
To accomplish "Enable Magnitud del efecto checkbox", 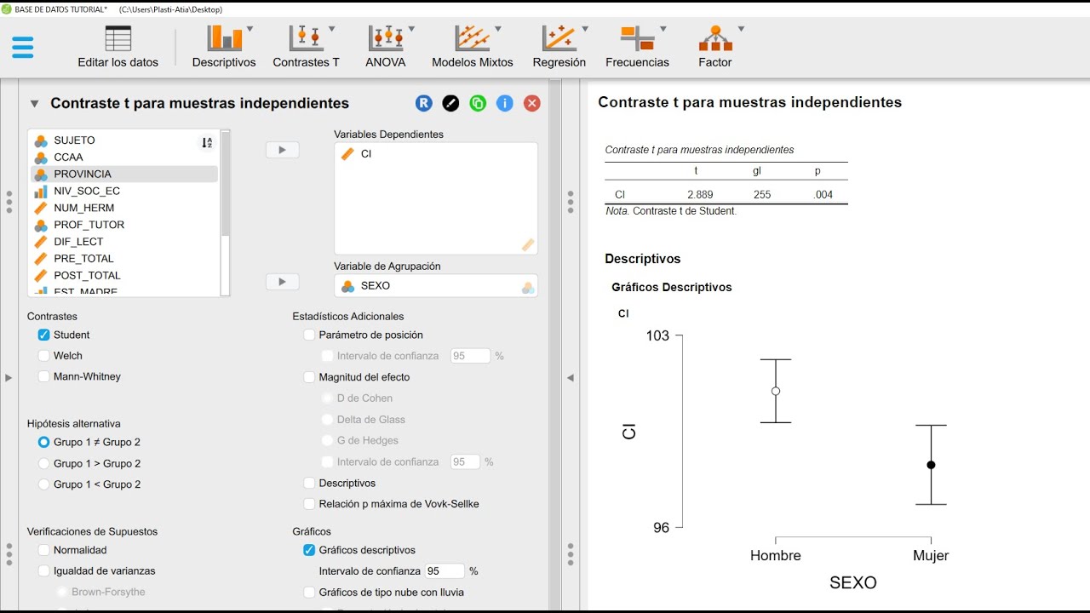I will click(309, 377).
